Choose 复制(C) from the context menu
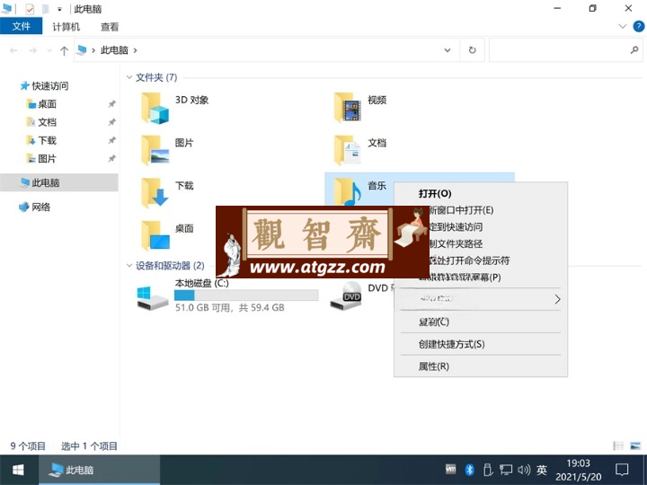Screen dimensions: 647x485 pos(480,322)
